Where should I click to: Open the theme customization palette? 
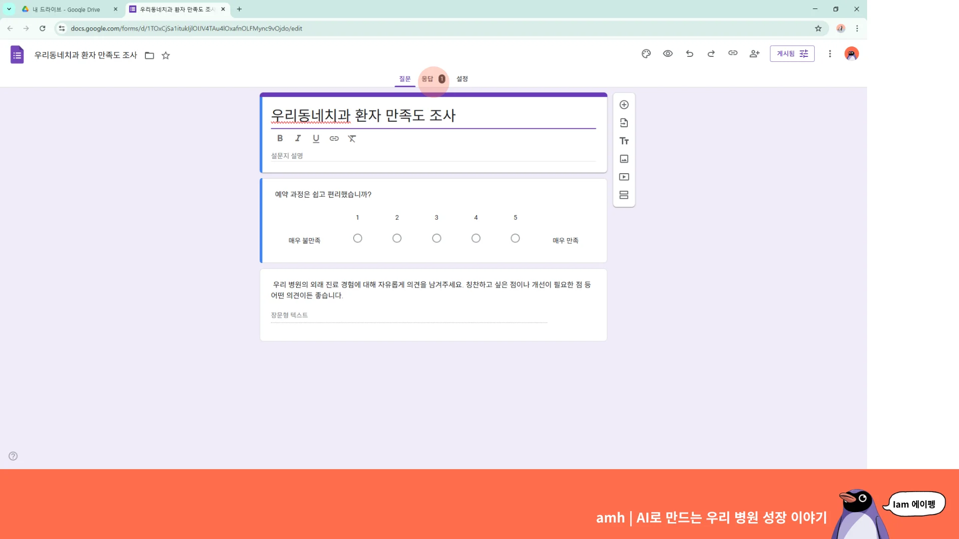point(646,53)
